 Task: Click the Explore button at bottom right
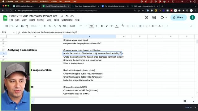point(185,101)
